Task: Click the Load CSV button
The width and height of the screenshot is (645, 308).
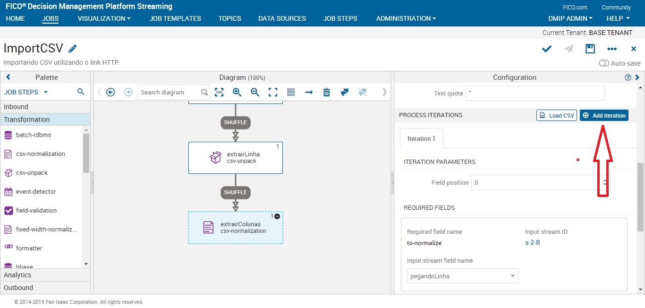Action: (557, 115)
